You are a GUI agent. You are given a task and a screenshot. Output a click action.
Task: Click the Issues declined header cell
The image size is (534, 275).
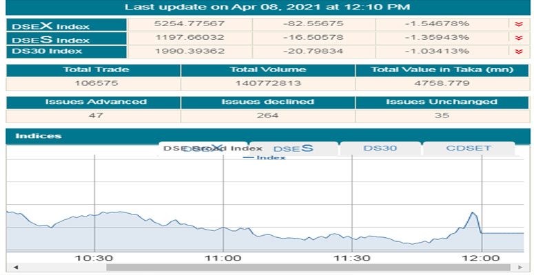268,102
